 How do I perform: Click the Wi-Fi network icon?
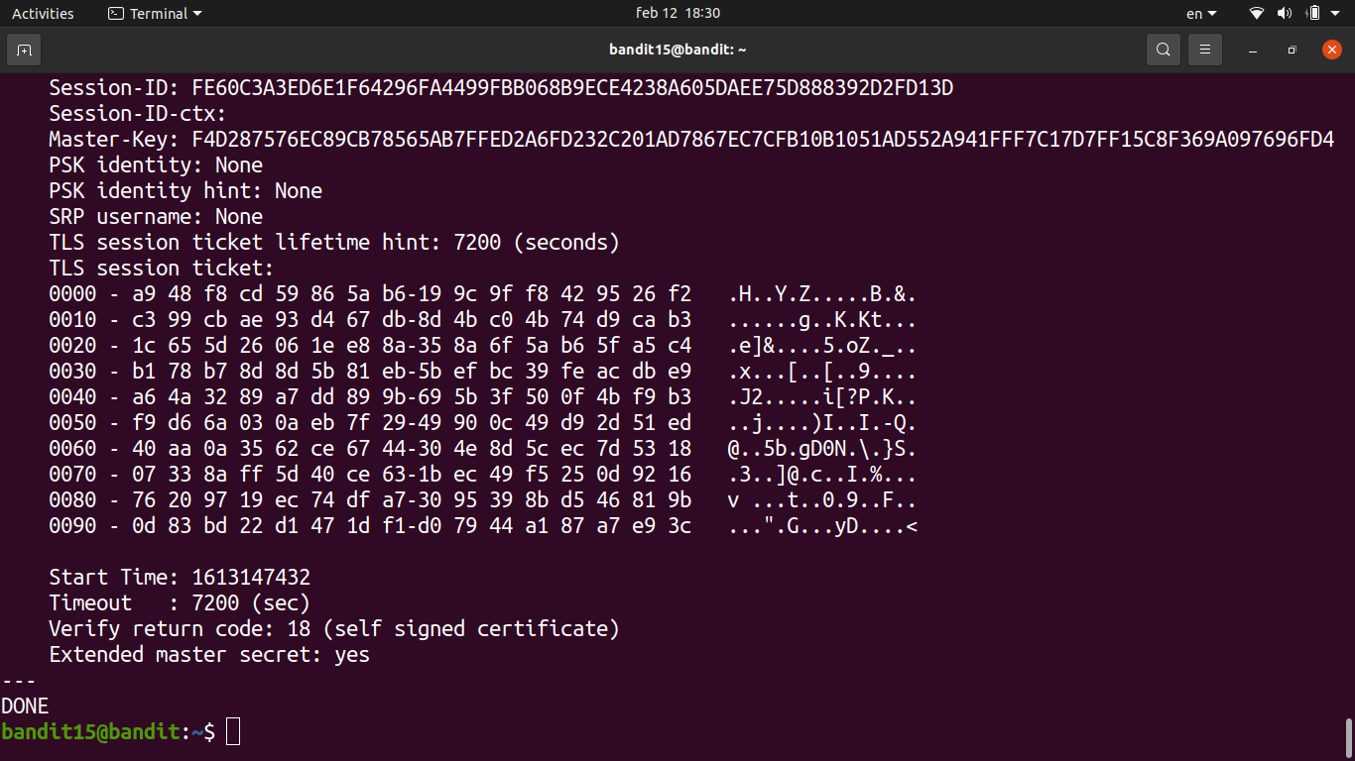click(1257, 14)
